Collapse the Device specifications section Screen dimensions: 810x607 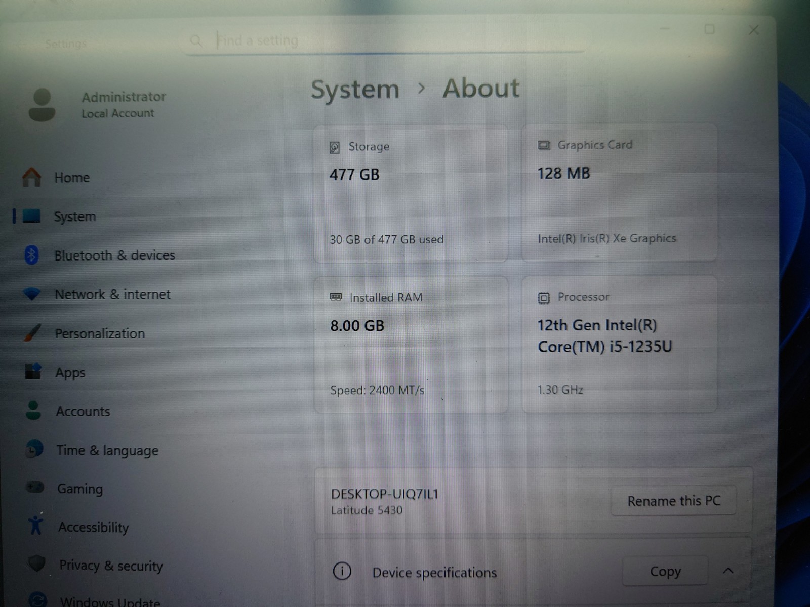point(728,571)
